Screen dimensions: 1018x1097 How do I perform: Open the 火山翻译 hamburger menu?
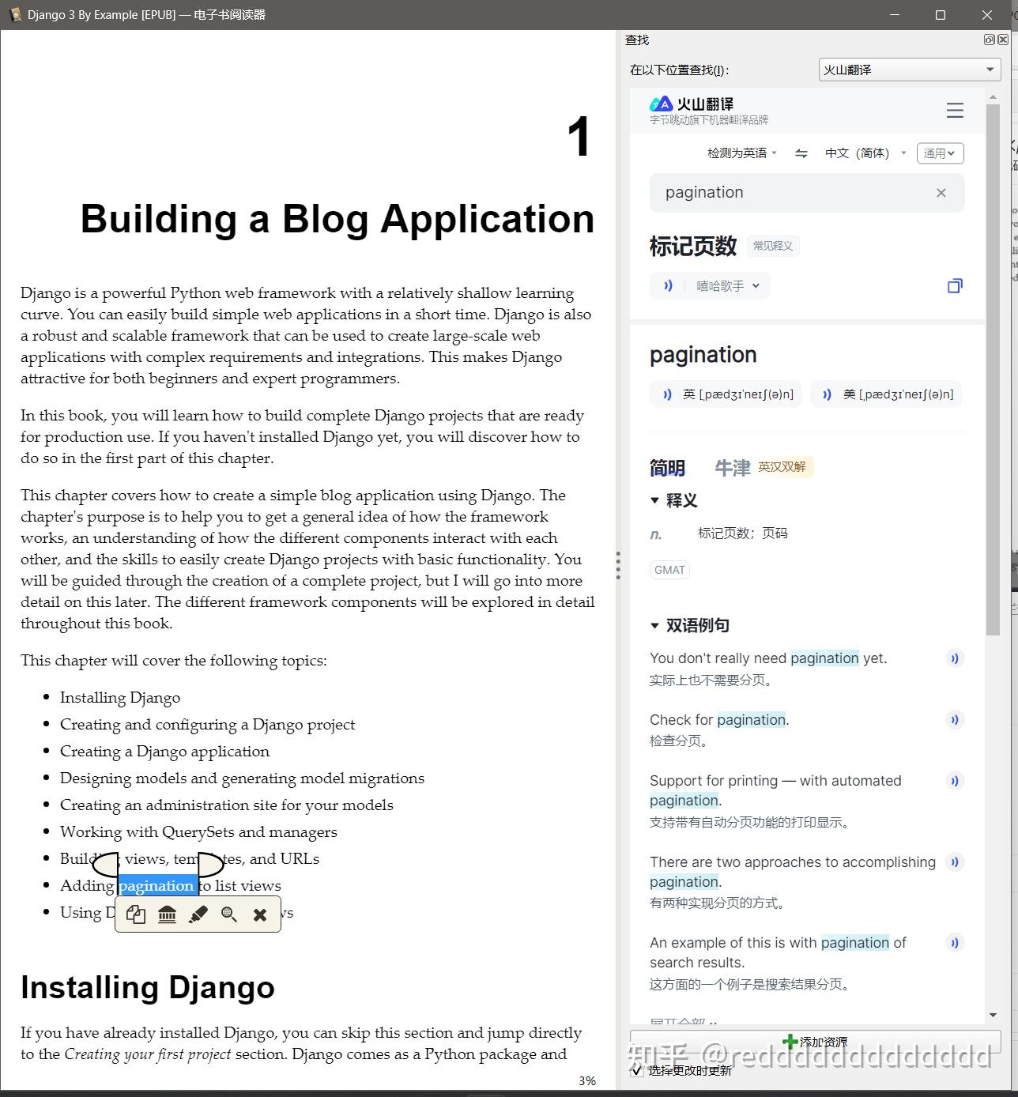click(955, 110)
